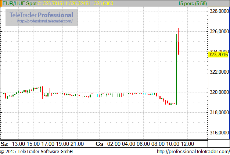
Task: Click the 19:00 time axis label
Action: pyautogui.click(x=62, y=144)
